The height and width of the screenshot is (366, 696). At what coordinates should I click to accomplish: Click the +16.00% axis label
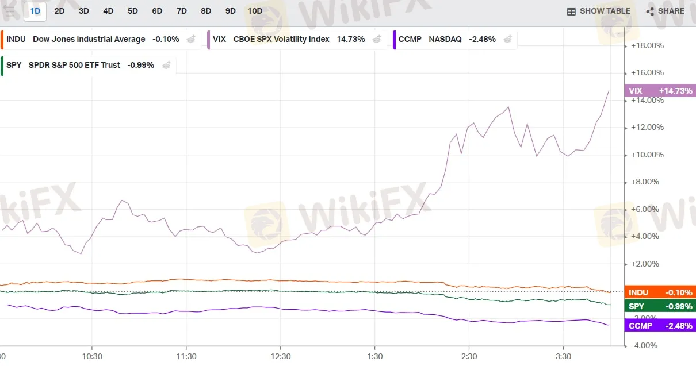click(x=647, y=72)
